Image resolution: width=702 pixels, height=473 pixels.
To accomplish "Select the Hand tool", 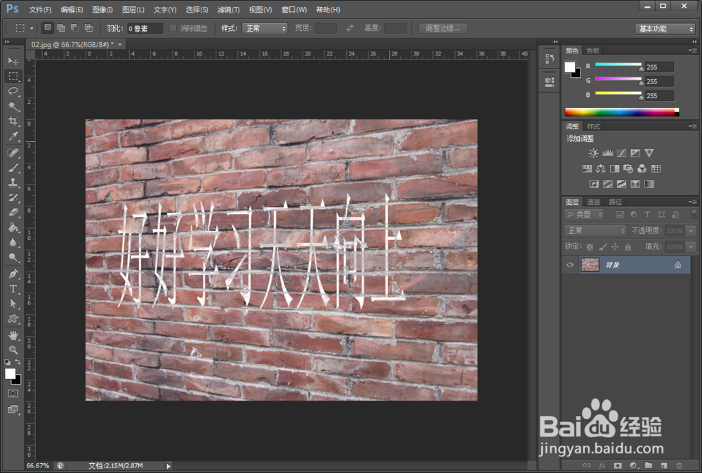I will [13, 335].
